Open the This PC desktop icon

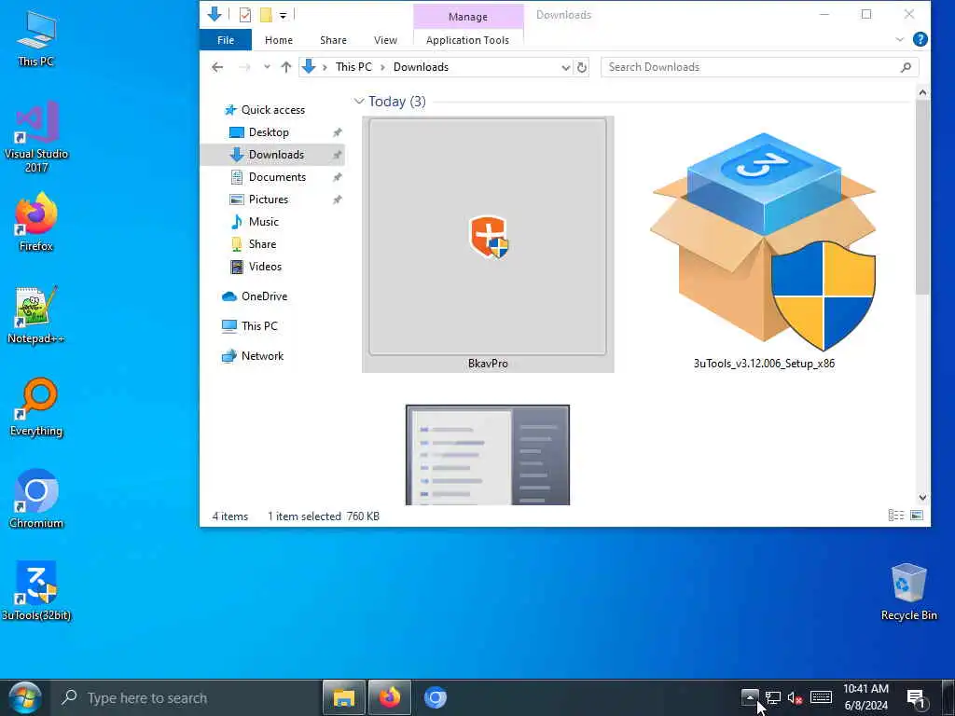point(36,37)
